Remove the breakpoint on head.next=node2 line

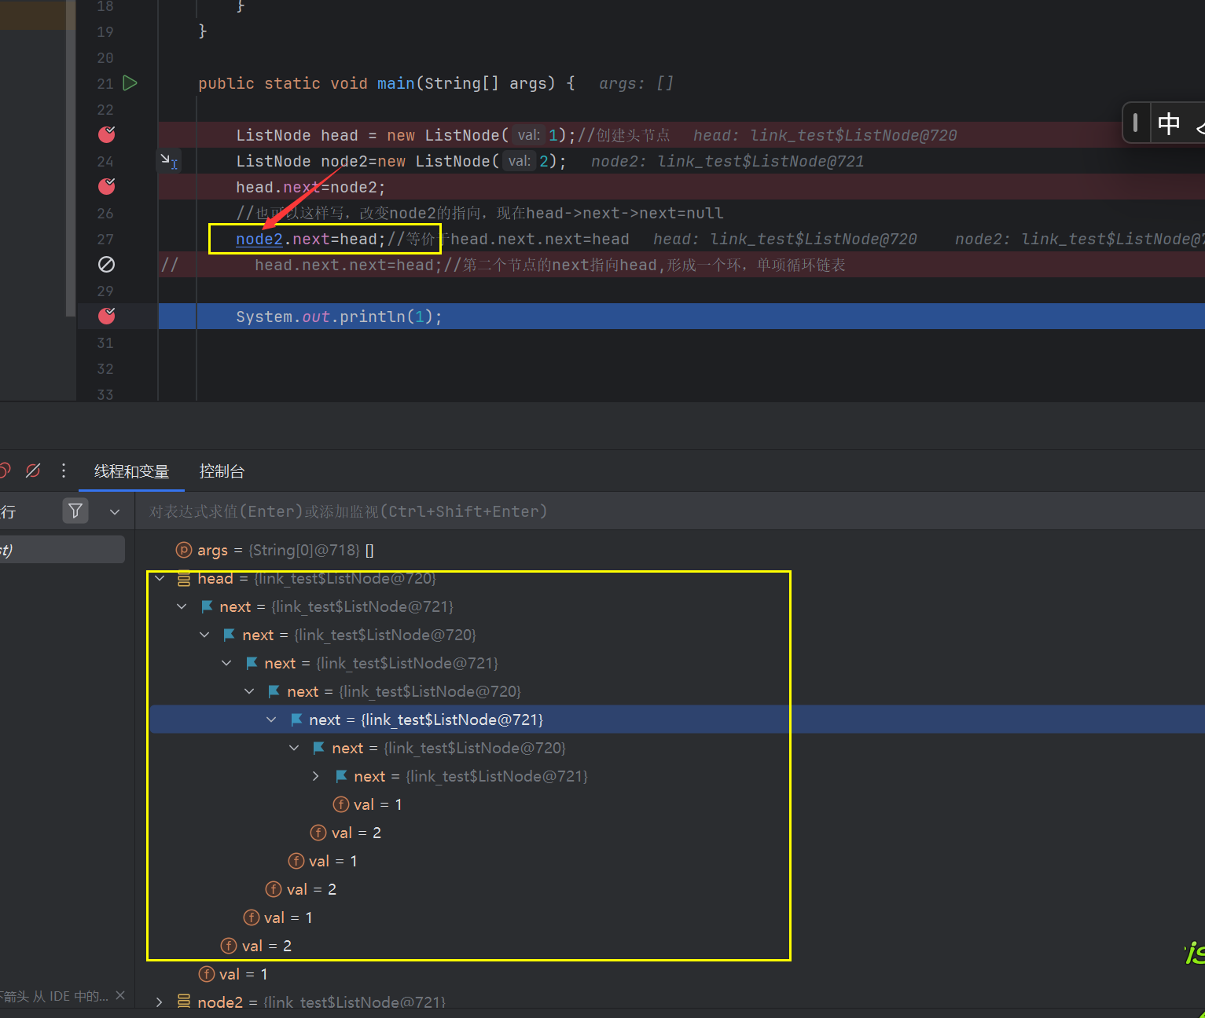tap(107, 187)
